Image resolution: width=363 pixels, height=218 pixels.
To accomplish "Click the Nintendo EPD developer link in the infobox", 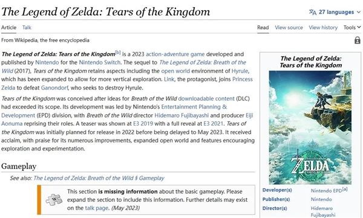I will tap(326, 190).
